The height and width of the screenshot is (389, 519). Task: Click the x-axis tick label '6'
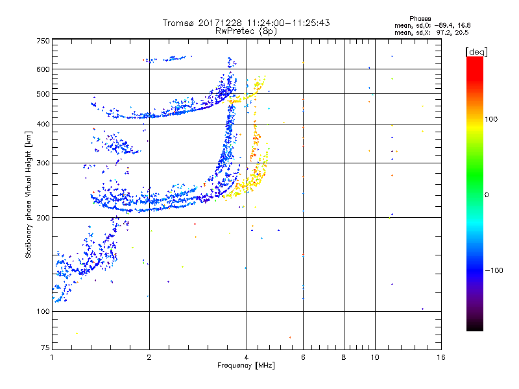click(x=303, y=357)
